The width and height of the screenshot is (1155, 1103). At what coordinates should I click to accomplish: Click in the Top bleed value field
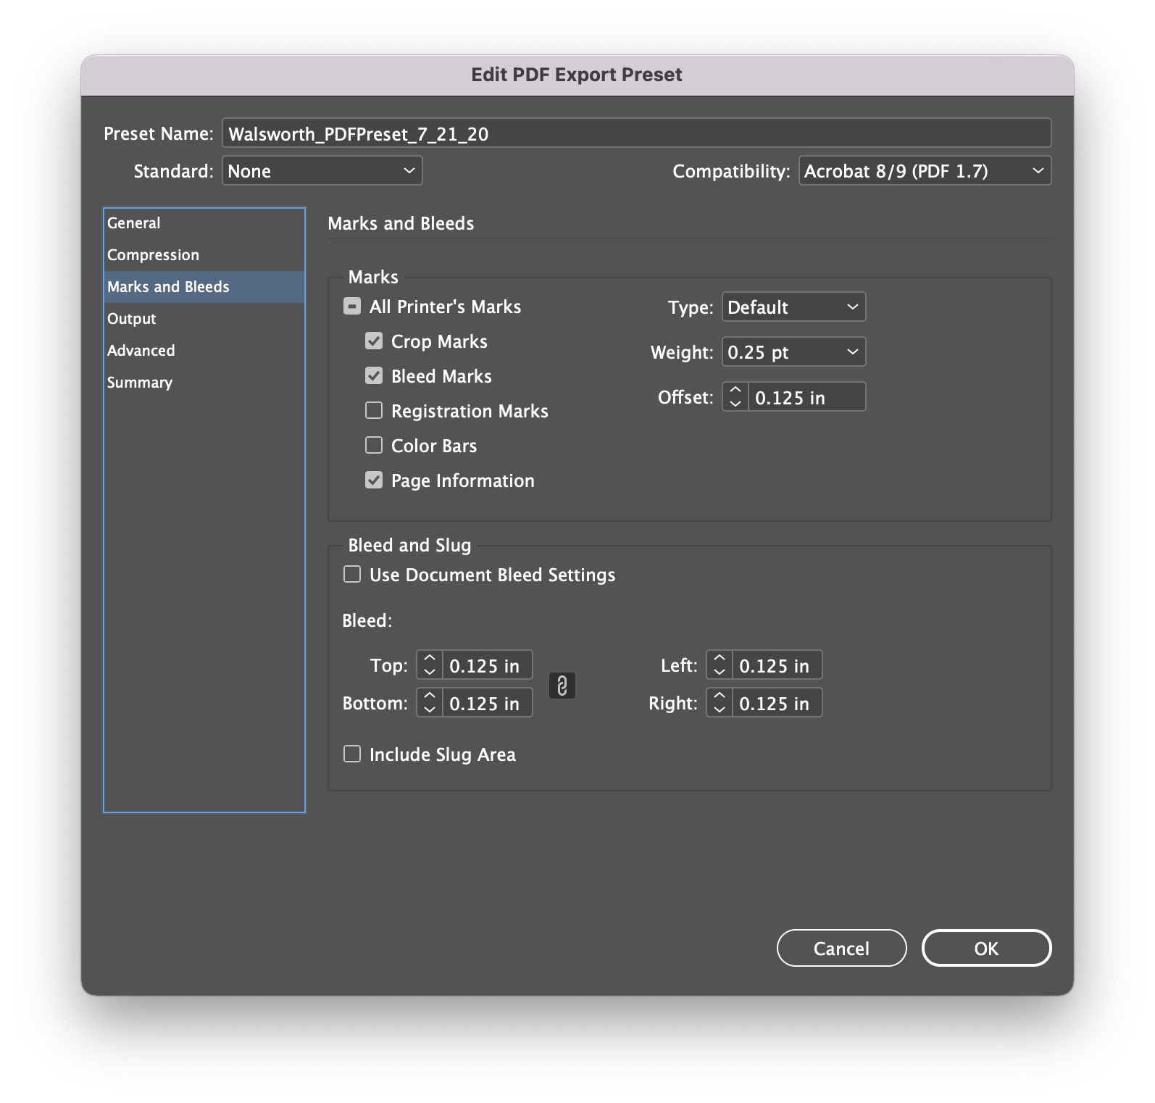[487, 665]
